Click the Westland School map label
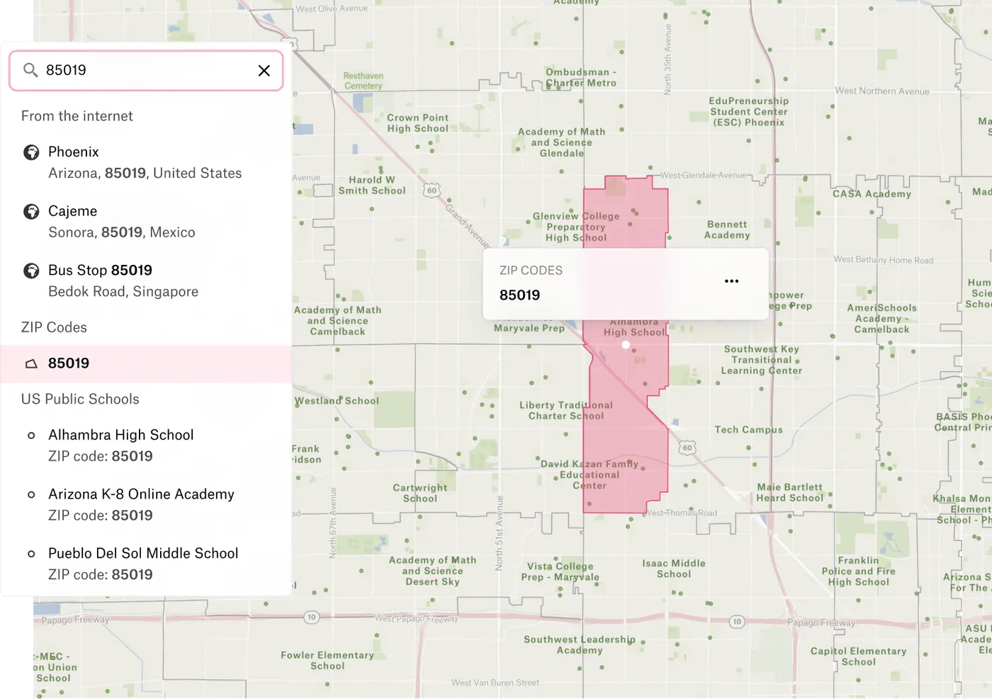This screenshot has height=699, width=992. point(337,401)
